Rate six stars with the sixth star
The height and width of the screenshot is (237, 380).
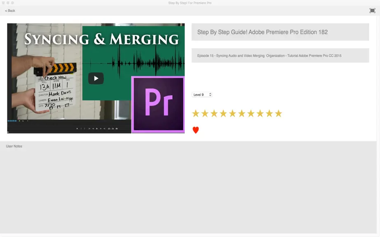242,113
